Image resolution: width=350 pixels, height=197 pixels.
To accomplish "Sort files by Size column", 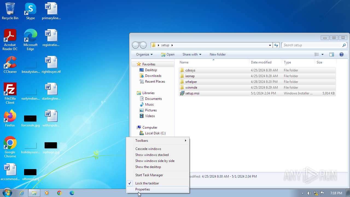I will (325, 62).
